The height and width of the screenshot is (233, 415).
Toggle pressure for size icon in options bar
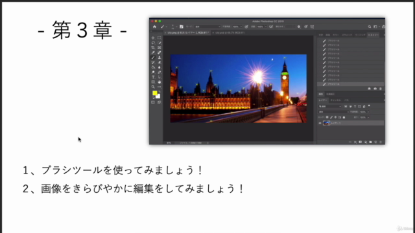[305, 27]
